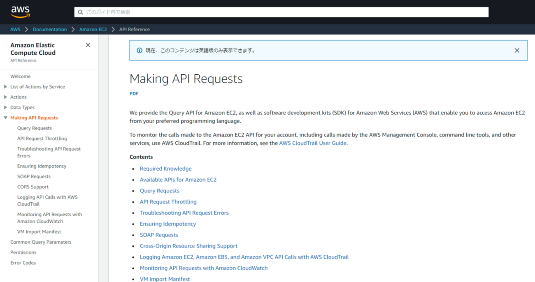The image size is (535, 282).
Task: Open Required Knowledge contents link
Action: tap(165, 169)
